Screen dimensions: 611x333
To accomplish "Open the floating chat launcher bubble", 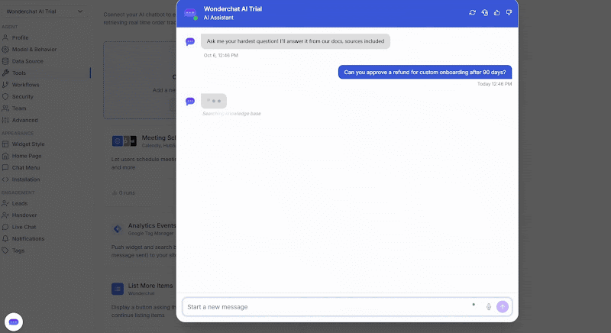I will tap(14, 322).
